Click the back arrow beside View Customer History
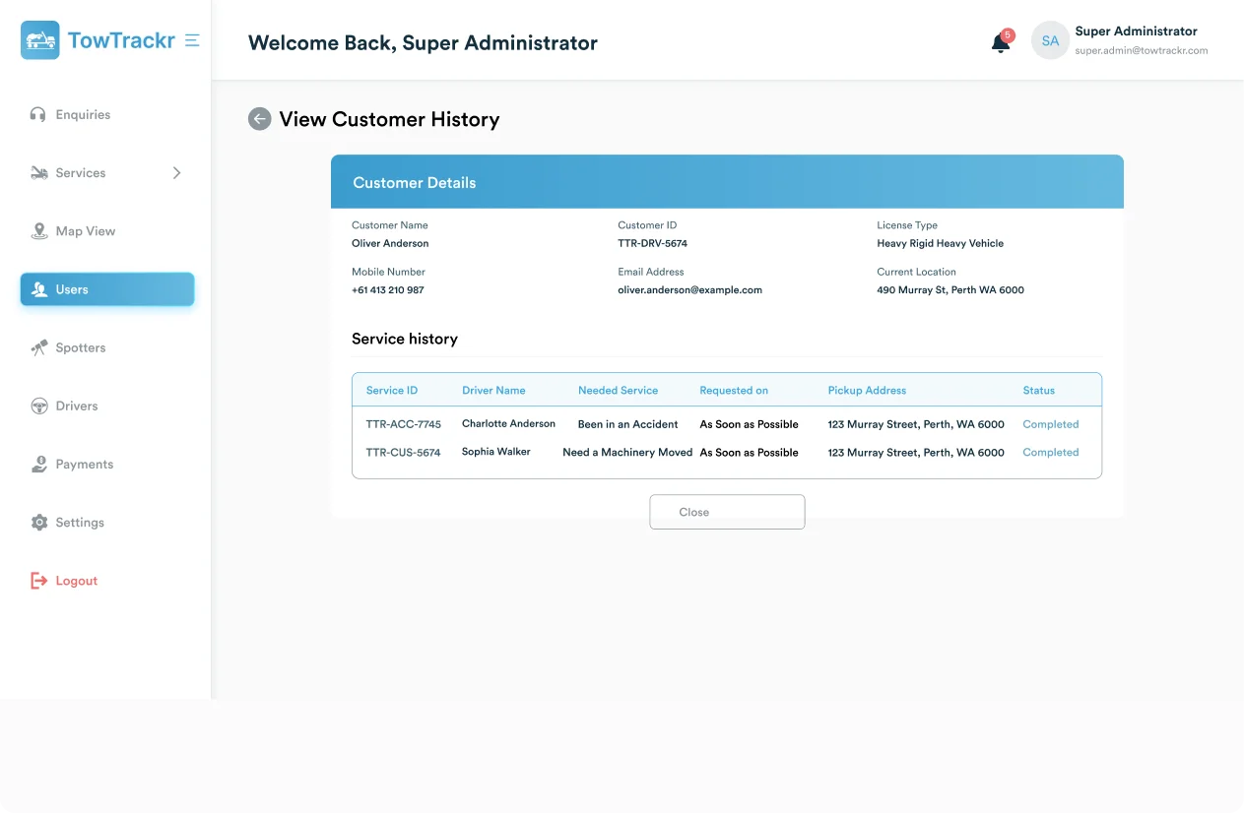The image size is (1244, 813). [259, 119]
